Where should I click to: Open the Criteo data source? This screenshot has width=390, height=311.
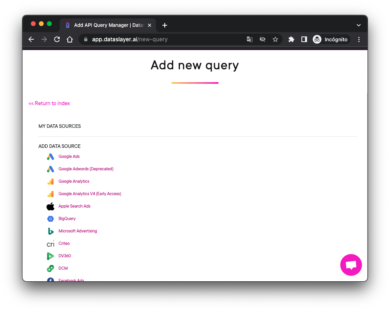[x=50, y=243]
